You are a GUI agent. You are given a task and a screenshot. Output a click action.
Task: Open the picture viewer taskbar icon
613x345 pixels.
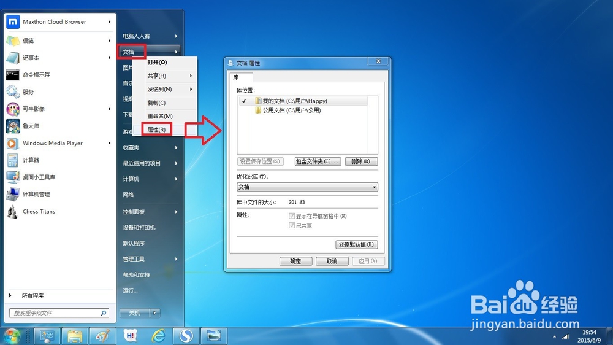pos(214,336)
